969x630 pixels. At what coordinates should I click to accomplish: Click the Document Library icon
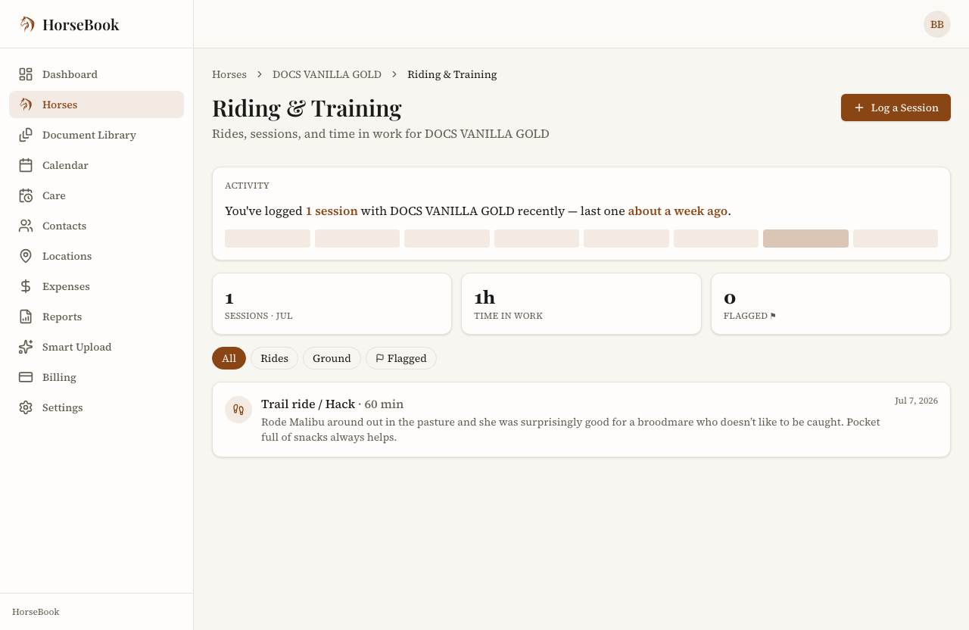click(x=26, y=135)
